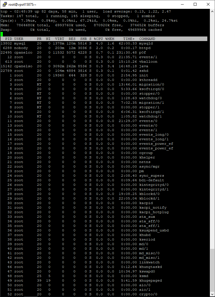Click the green terminal cursor block

tap(2, 34)
